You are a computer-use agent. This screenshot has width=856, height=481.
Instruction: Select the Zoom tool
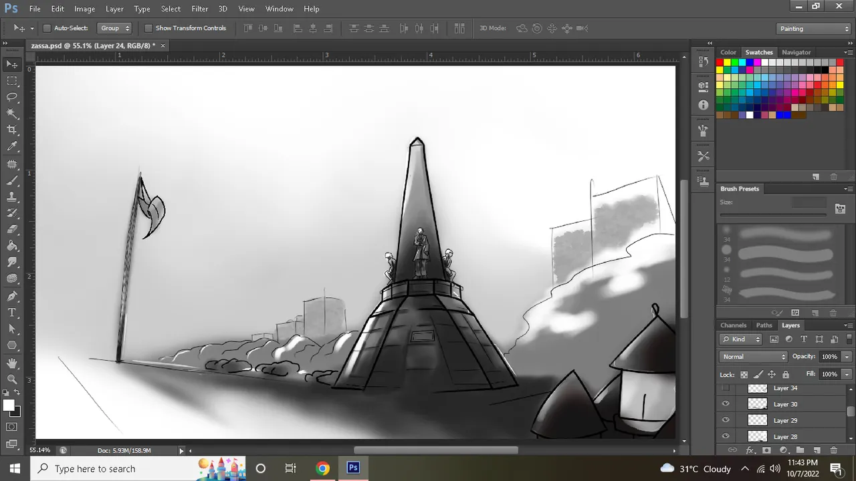[12, 379]
